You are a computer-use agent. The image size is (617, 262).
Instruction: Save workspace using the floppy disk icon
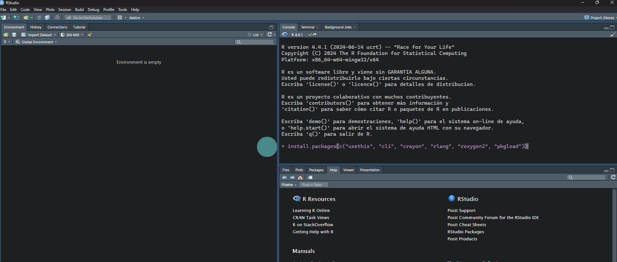pyautogui.click(x=14, y=35)
